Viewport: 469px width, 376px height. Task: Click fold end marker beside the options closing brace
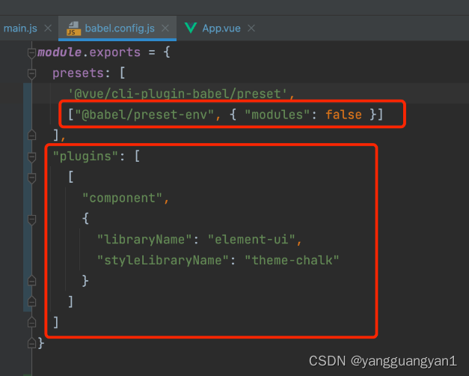coord(31,281)
